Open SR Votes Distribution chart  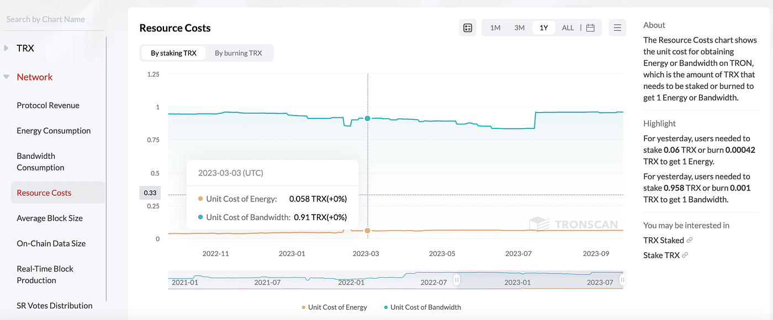tap(55, 305)
